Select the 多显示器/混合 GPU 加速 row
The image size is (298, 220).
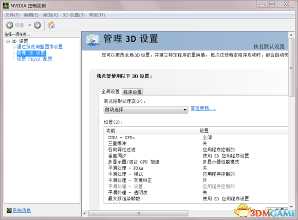196,162
